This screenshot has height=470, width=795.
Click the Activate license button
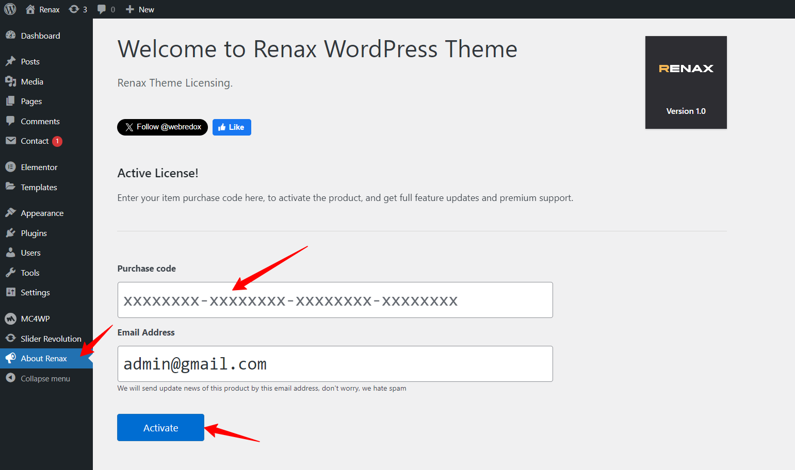160,428
